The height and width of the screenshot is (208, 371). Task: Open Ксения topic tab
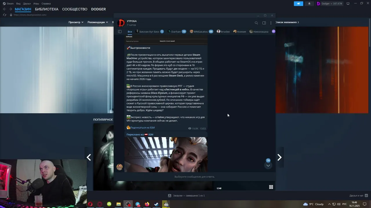[x=239, y=31]
